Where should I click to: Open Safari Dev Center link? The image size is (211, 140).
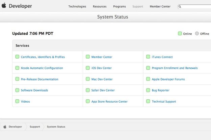(103, 90)
